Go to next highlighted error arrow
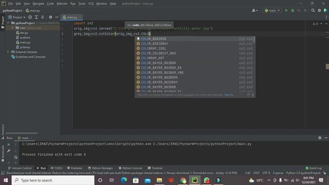The image size is (329, 185). 326,24
